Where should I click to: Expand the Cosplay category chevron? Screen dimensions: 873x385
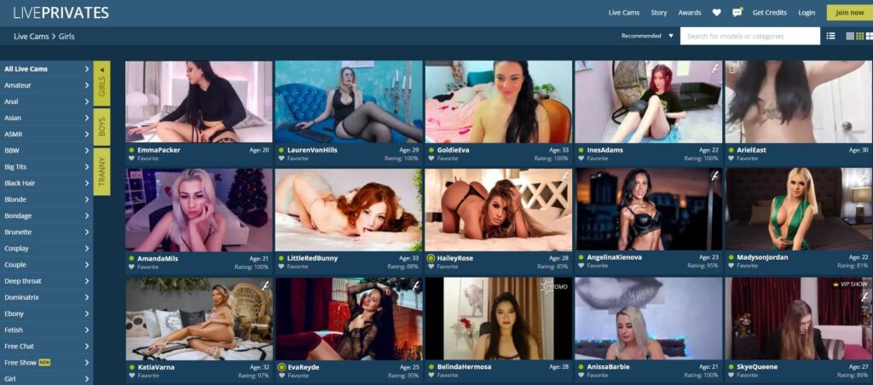(x=87, y=249)
